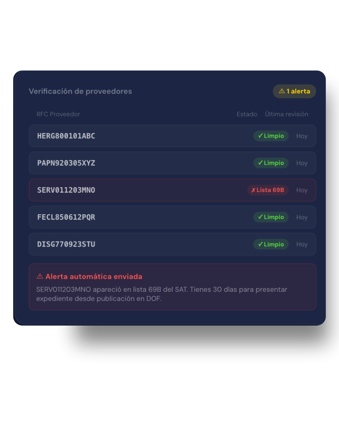Select the PAPN920305XYZ provider row
This screenshot has height=423, width=339.
172,163
